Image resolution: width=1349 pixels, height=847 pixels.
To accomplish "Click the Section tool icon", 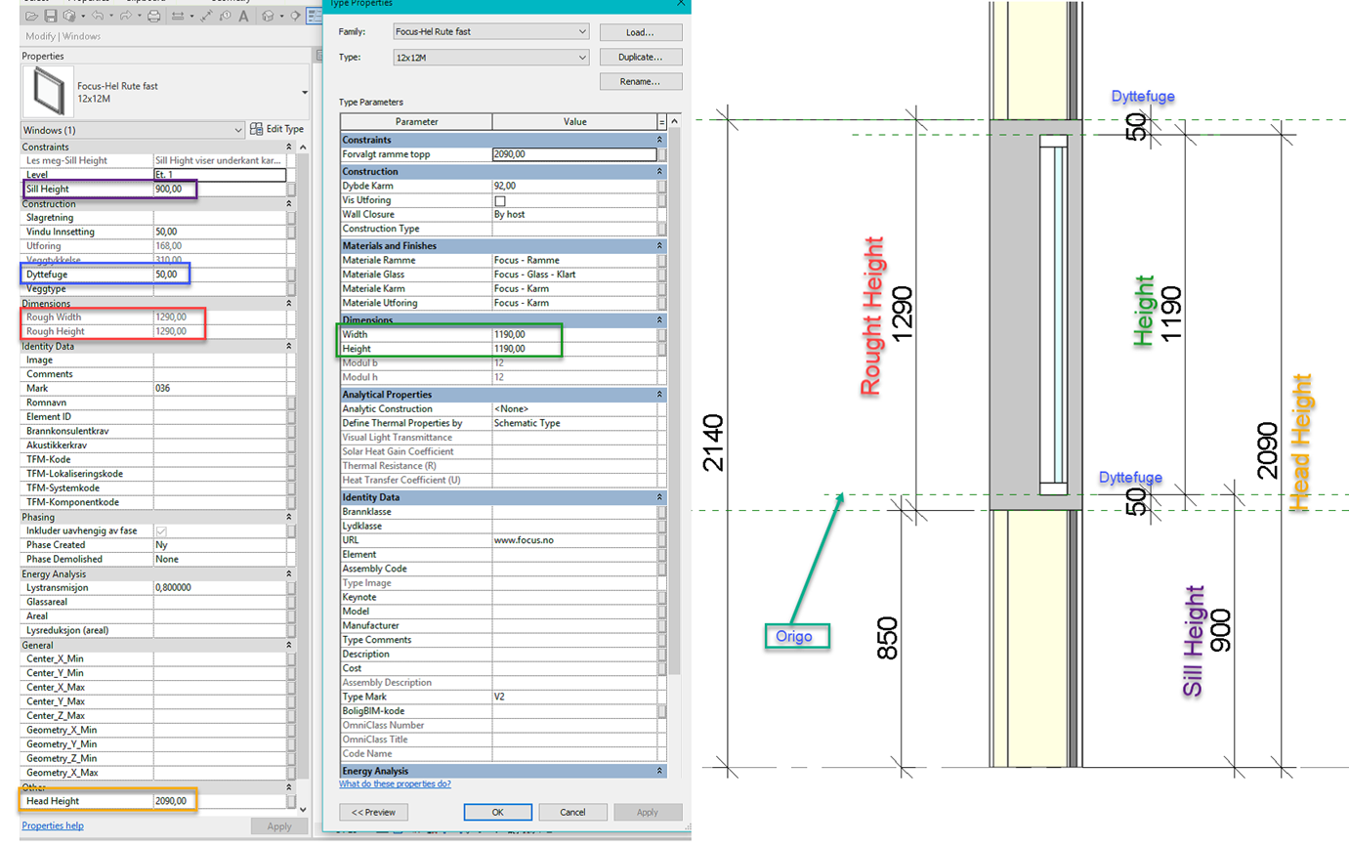I will (295, 16).
